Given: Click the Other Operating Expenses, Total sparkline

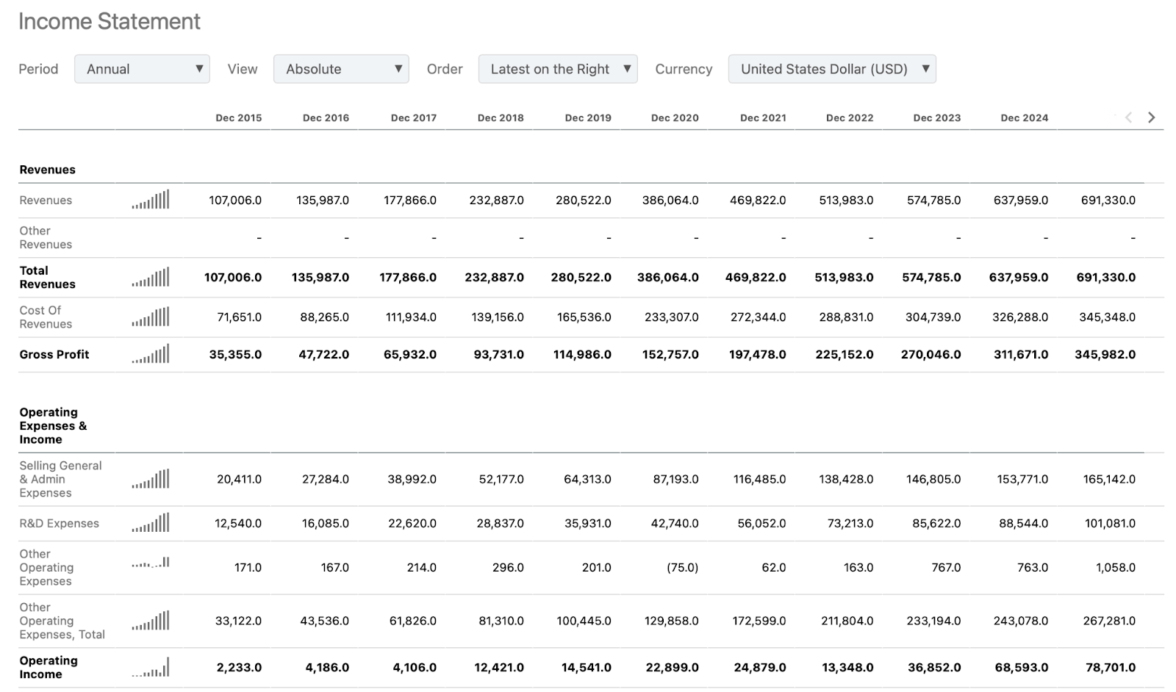Looking at the screenshot, I should tap(151, 620).
